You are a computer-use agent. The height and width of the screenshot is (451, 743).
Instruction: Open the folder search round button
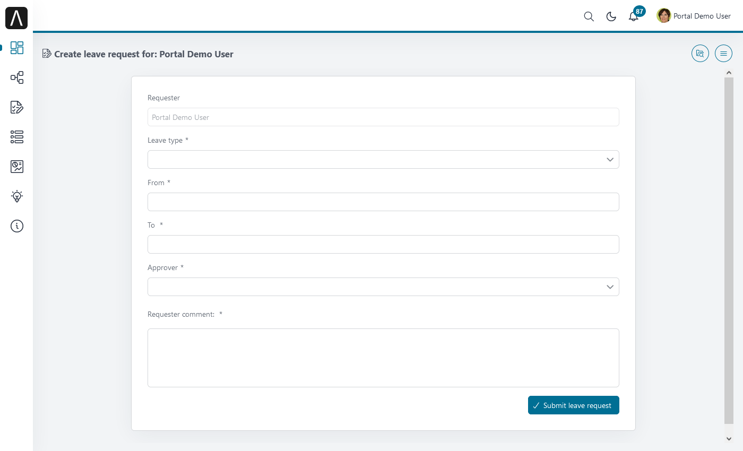[x=700, y=53]
